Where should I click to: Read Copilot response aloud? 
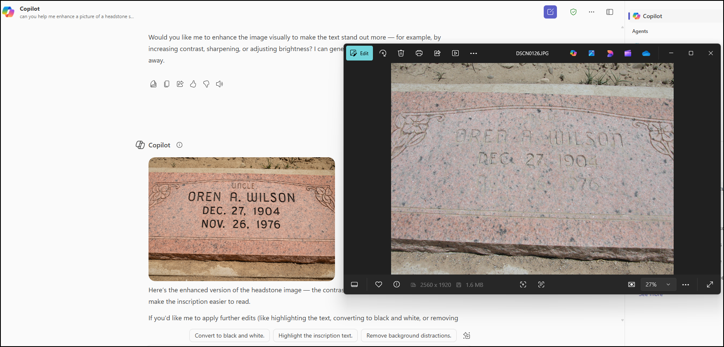[x=219, y=84]
